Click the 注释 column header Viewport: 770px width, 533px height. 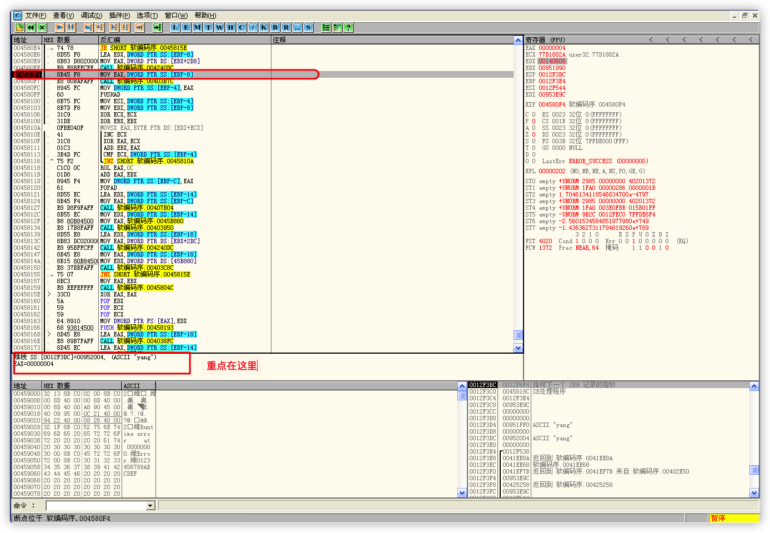click(280, 40)
